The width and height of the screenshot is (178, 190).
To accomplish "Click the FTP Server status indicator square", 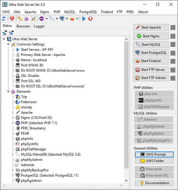I will point(173,70).
